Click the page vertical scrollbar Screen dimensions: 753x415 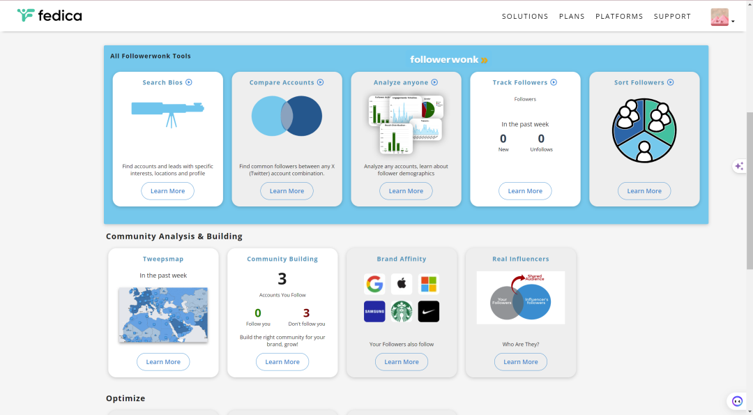(750, 190)
